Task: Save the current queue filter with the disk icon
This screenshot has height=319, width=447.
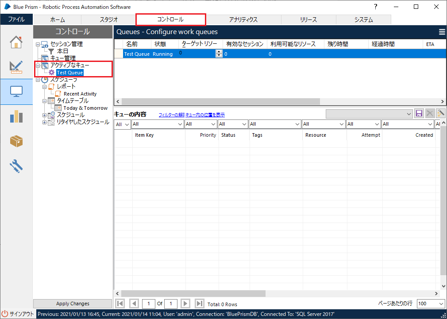Action: [x=419, y=113]
